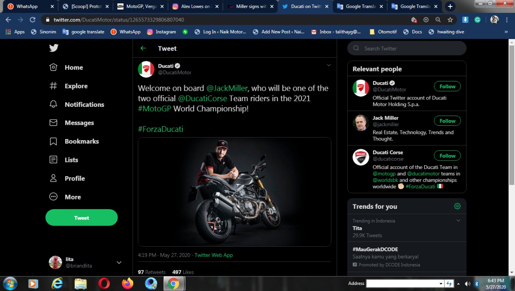Launch Firefox from the taskbar
Viewport: 515px width, 291px height.
[128, 283]
